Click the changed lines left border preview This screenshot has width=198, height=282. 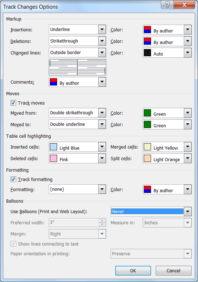63,67
